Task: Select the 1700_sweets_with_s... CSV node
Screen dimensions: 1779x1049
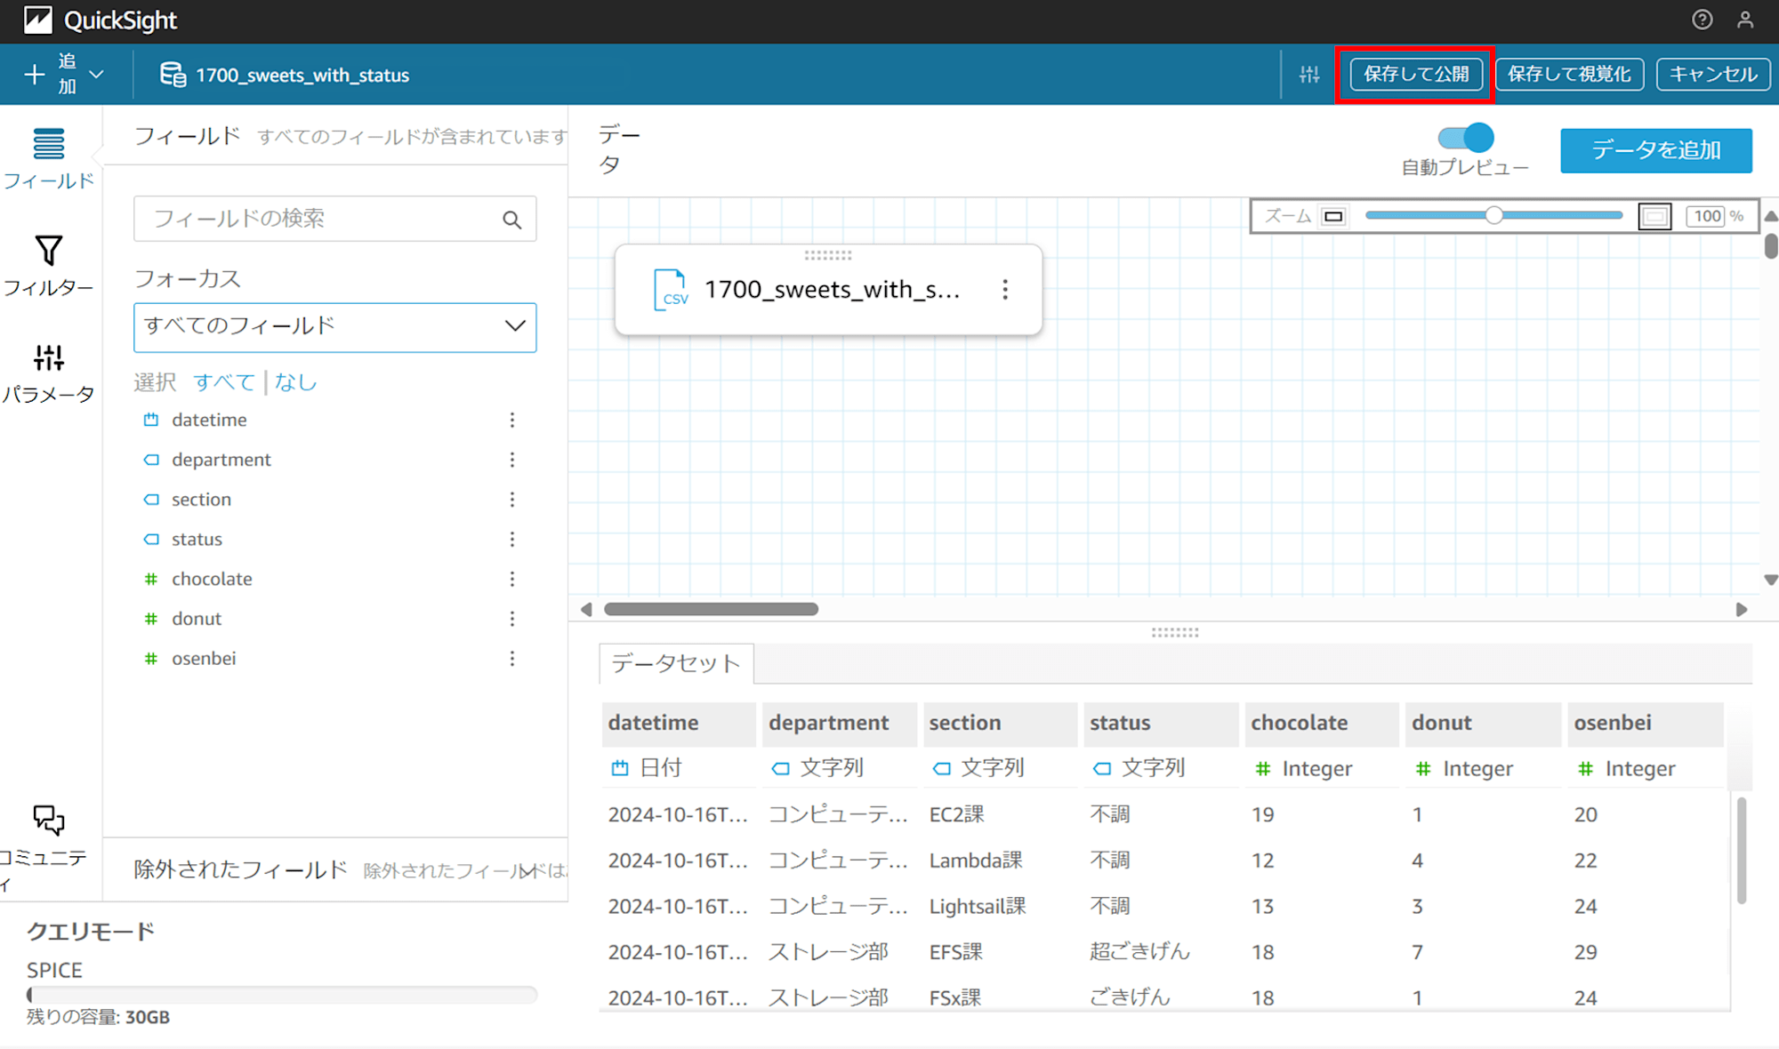Action: tap(828, 290)
